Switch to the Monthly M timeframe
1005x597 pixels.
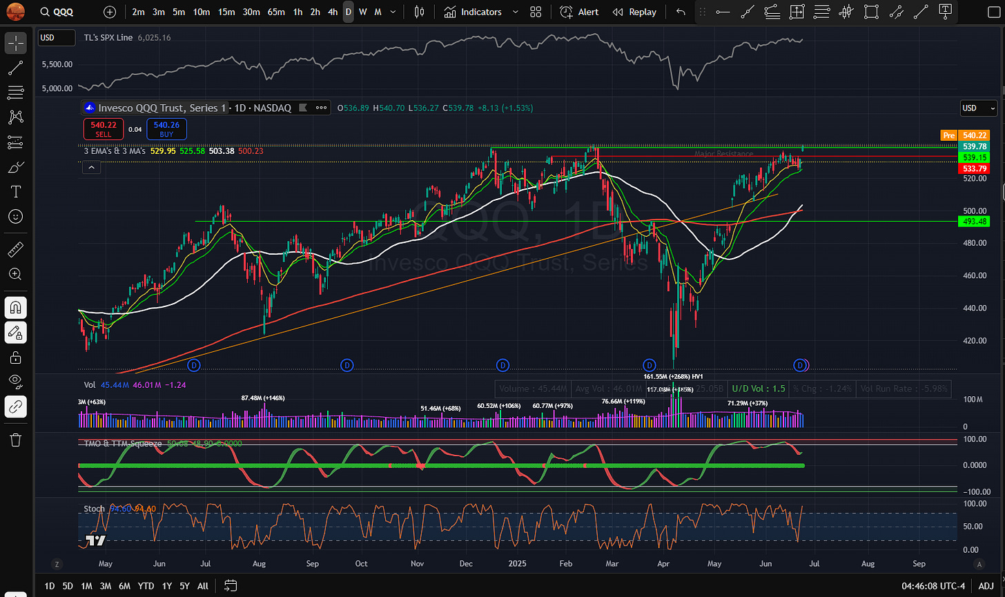(x=378, y=12)
